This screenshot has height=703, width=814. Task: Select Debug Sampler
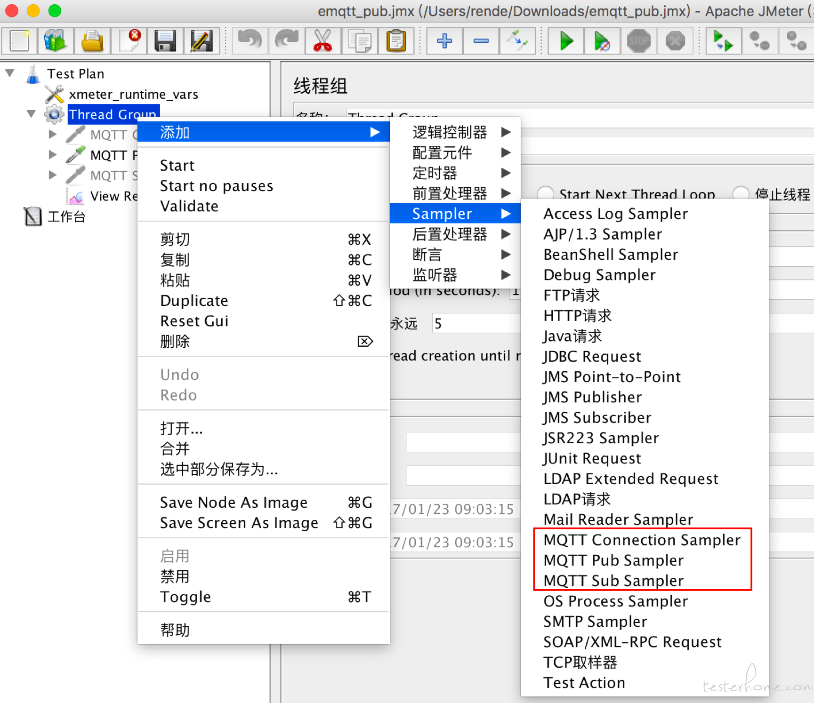pos(645,275)
